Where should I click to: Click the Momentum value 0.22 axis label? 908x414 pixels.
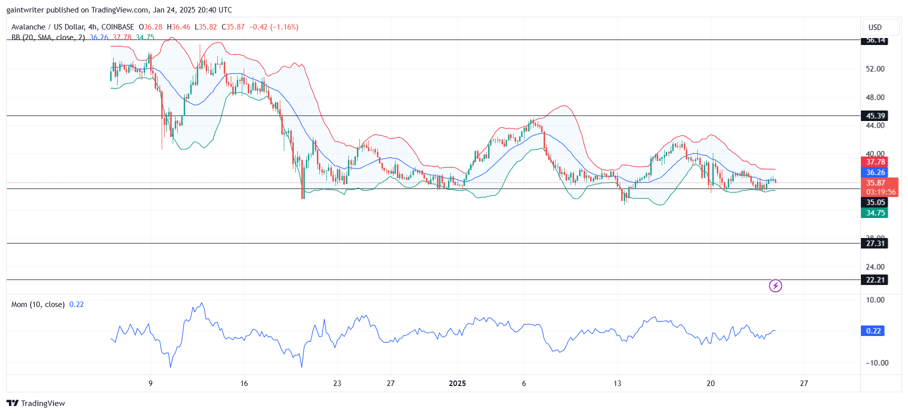click(873, 331)
